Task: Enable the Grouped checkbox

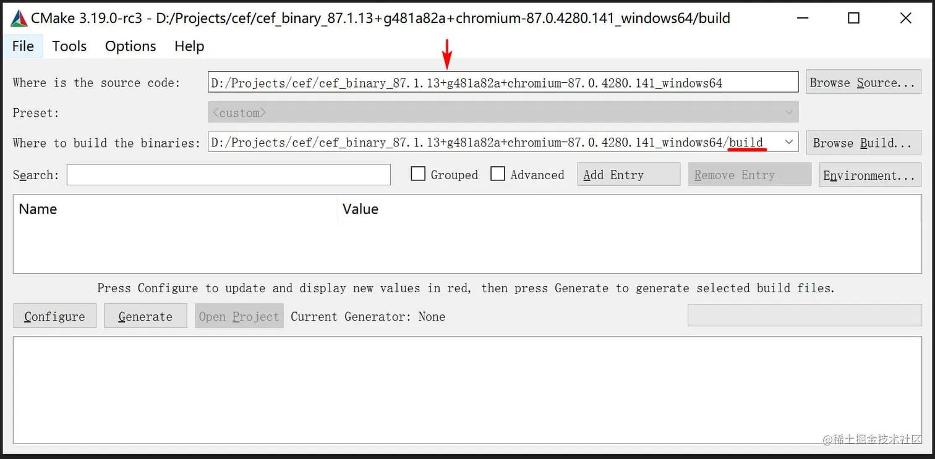Action: click(x=418, y=174)
